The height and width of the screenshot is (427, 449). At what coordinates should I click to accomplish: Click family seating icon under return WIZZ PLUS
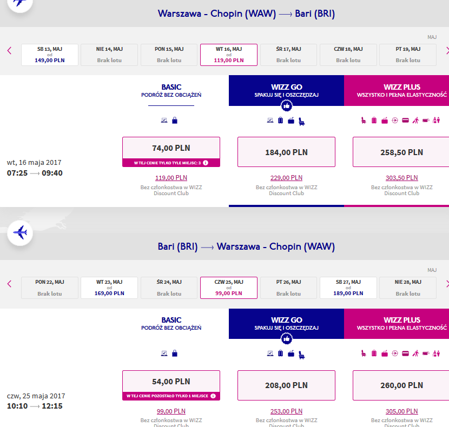pyautogui.click(x=437, y=353)
